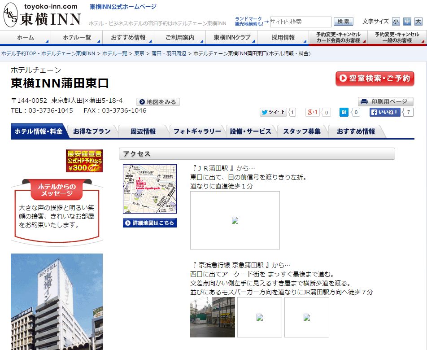
Task: Click the 『京浜急行線 京急蒲田駅』から… text
Action: click(241, 265)
